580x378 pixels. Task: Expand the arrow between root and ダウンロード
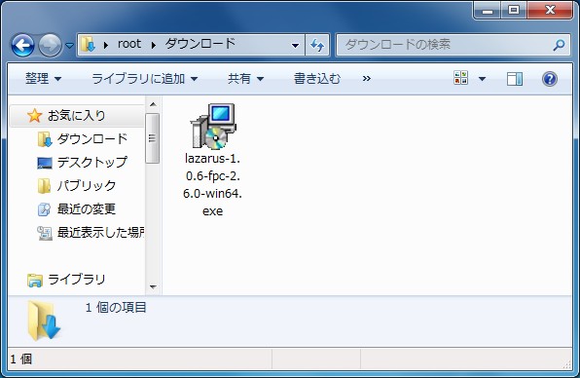(x=154, y=45)
